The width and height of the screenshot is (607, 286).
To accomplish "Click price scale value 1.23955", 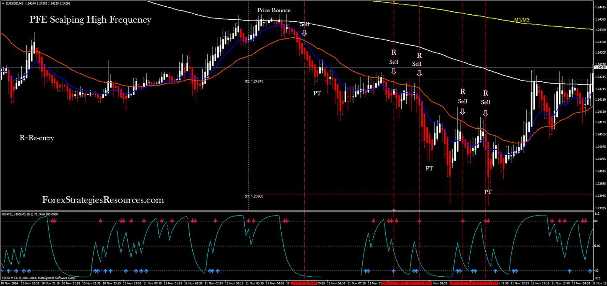I will (600, 196).
